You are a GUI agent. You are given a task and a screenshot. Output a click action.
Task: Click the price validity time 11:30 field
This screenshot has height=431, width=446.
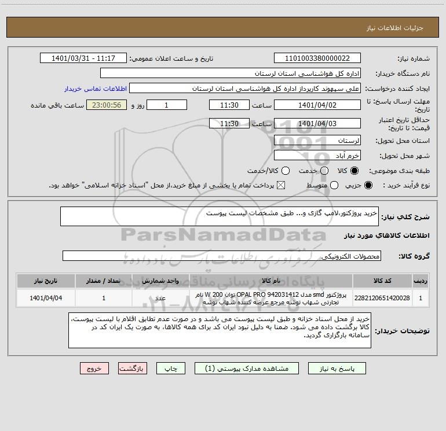click(x=229, y=123)
